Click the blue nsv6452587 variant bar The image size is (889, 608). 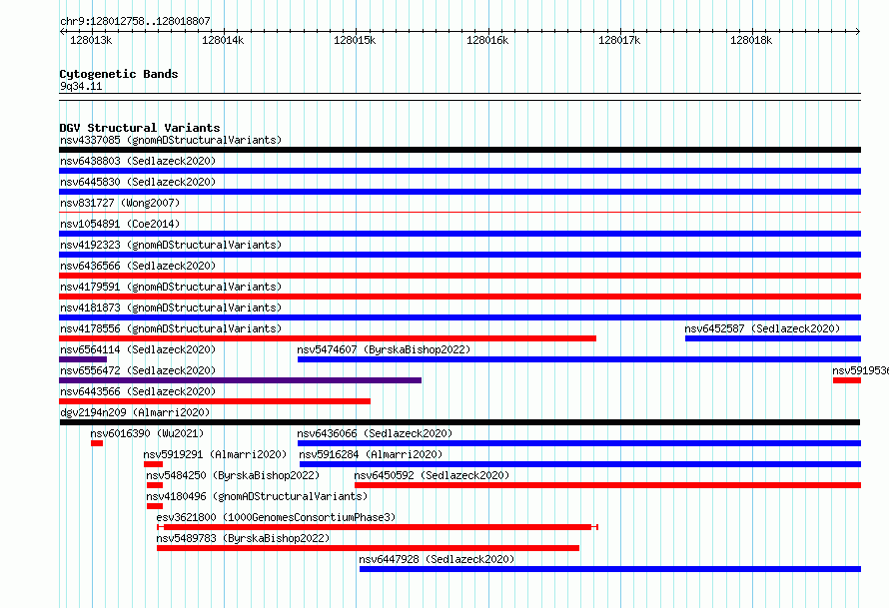(773, 338)
